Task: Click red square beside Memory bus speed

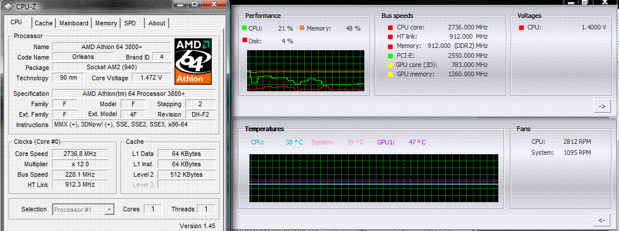Action: (390, 46)
